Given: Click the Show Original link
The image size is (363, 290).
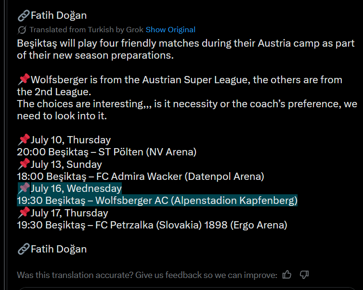Looking at the screenshot, I should click(170, 30).
